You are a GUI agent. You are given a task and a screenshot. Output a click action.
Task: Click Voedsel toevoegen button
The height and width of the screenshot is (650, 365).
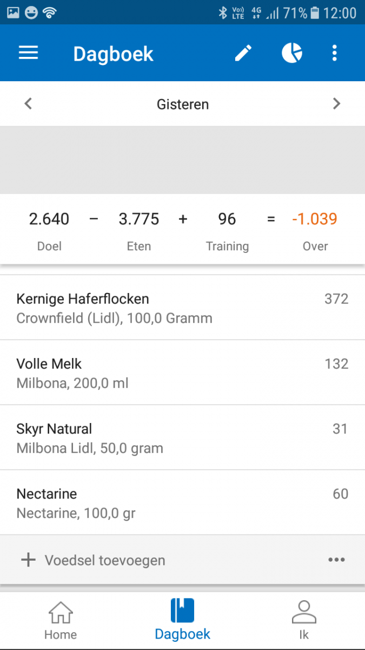click(105, 560)
